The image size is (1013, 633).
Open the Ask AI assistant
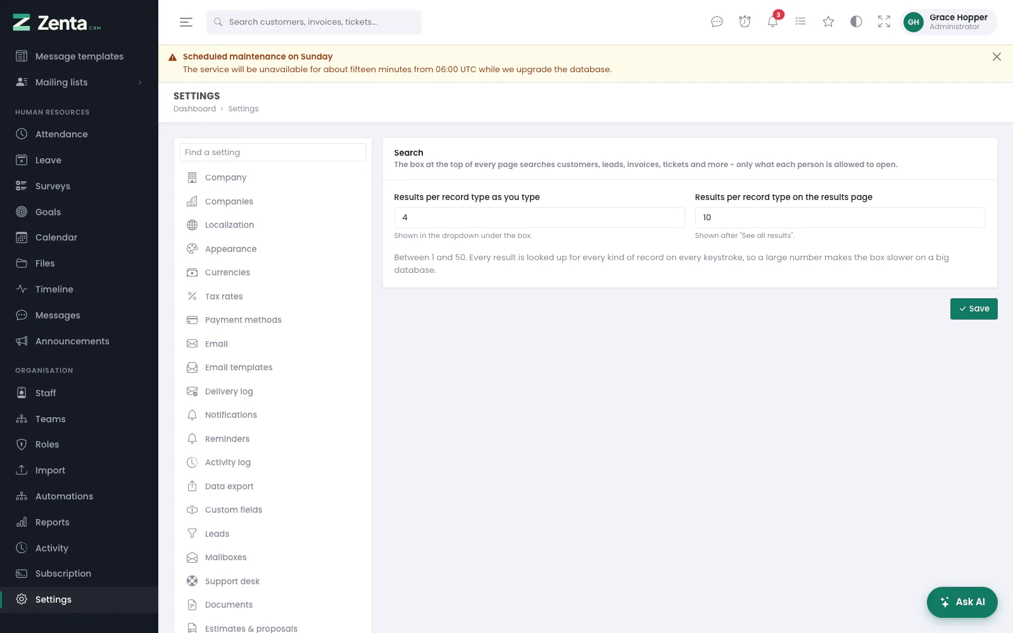pyautogui.click(x=962, y=602)
